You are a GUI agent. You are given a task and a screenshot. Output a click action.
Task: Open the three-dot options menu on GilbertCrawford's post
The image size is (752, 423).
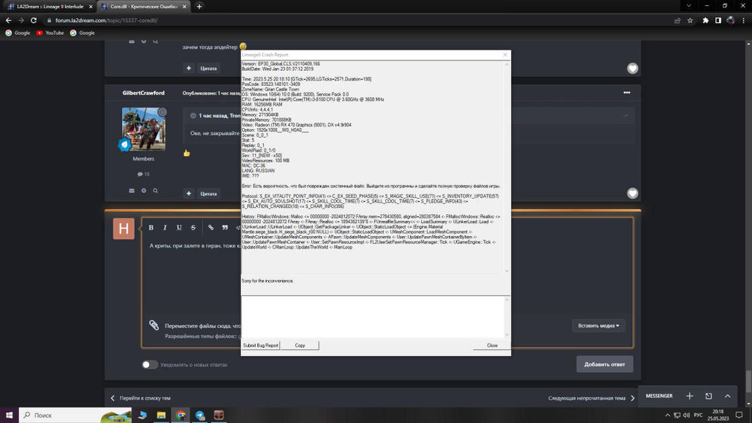pos(626,93)
